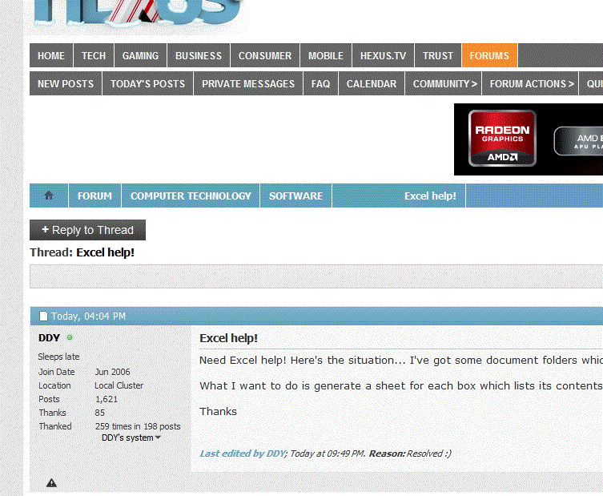Click the post heading Excel help!
Viewport: 603px width, 496px height.
coord(228,338)
